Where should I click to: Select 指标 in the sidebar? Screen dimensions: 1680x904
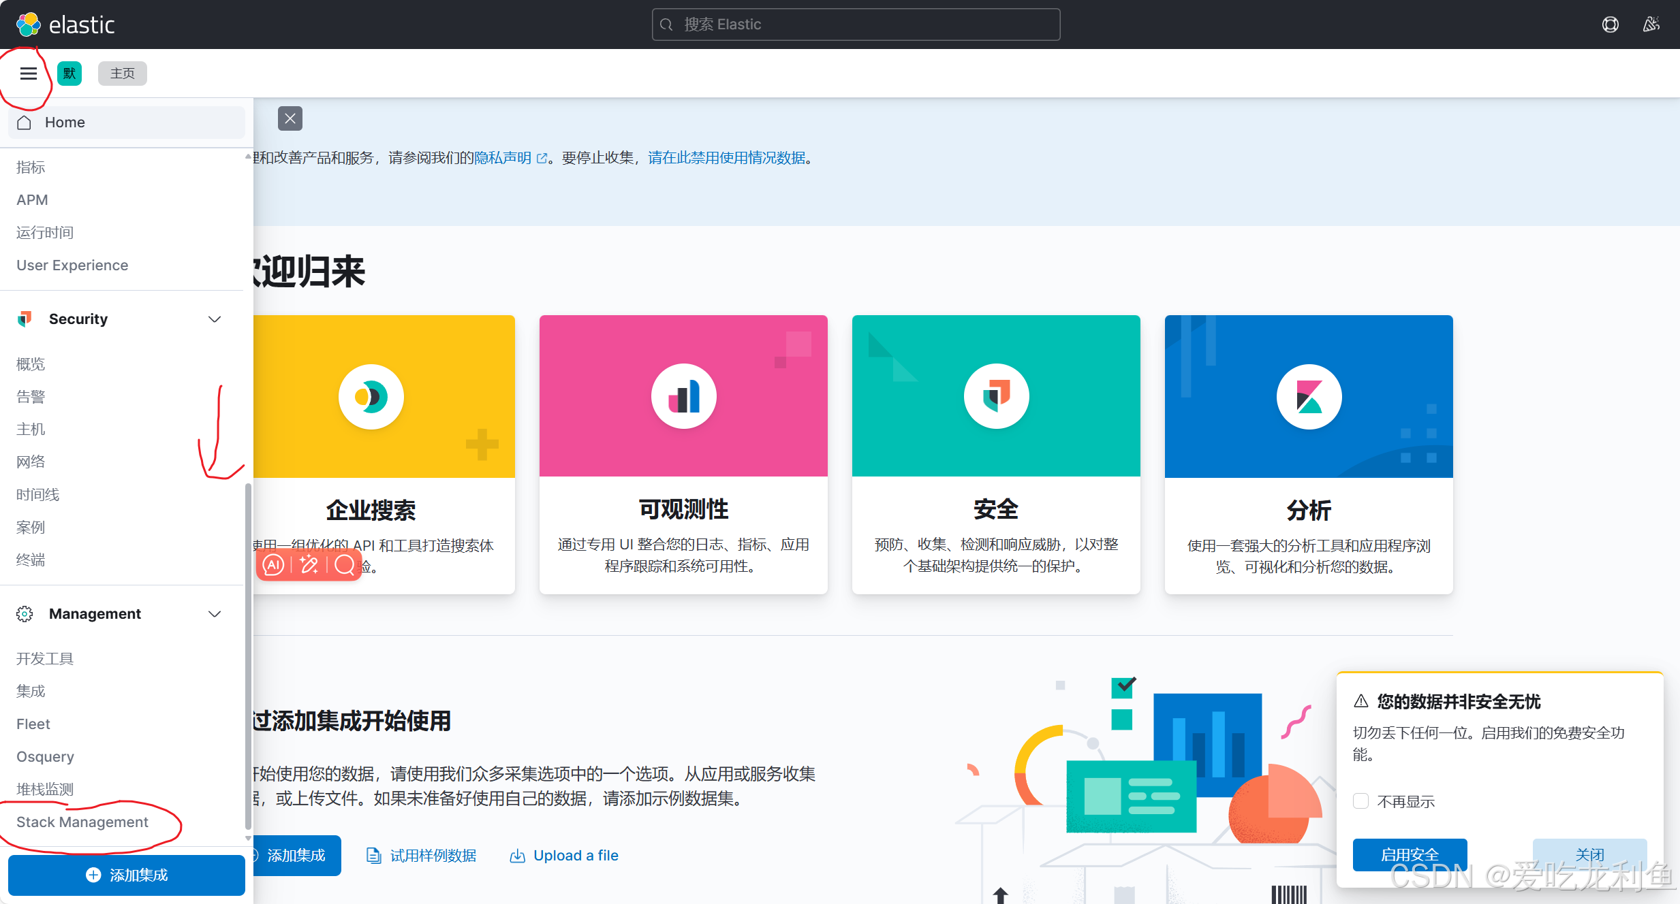(31, 167)
